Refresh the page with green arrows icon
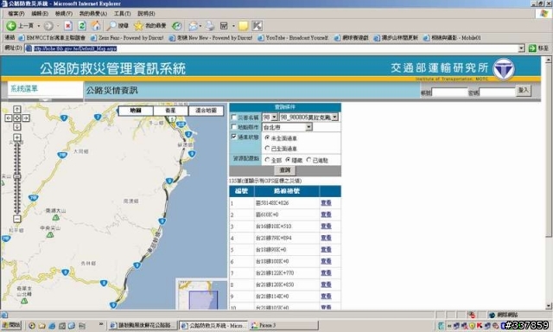The height and width of the screenshot is (332, 553). click(x=82, y=26)
